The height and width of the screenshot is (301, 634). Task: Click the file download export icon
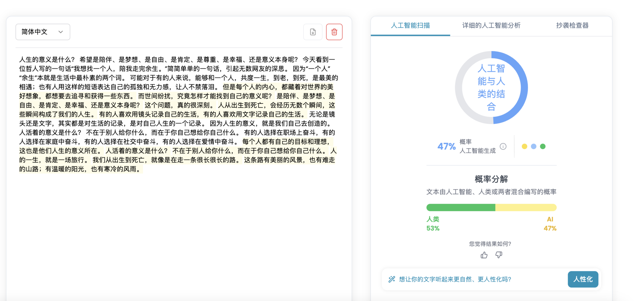(x=313, y=32)
